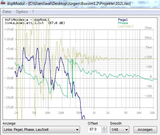Open the Option menu
Image resolution: width=160 pixels, height=135 pixels.
pos(22,12)
